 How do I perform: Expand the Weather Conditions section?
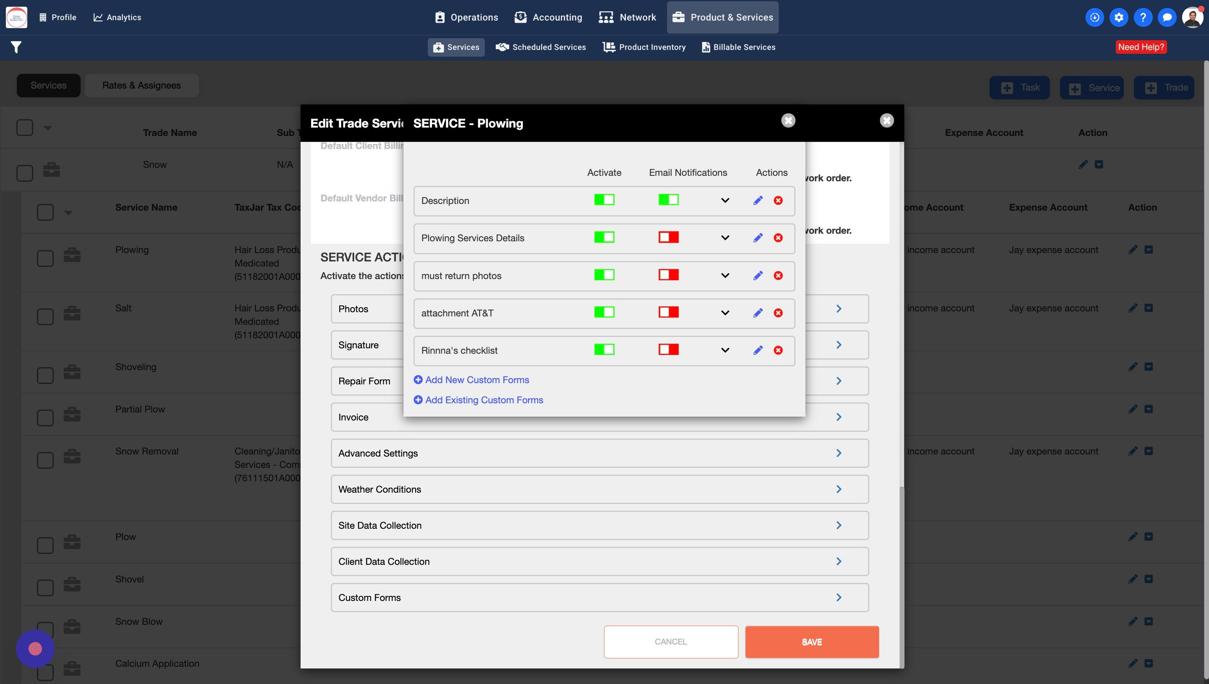point(839,489)
